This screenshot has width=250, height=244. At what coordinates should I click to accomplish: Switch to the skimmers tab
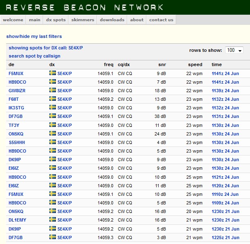pyautogui.click(x=82, y=20)
